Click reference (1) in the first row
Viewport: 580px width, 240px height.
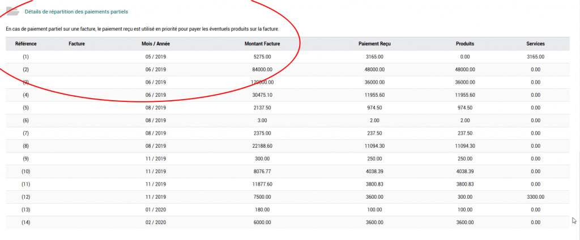[25, 57]
